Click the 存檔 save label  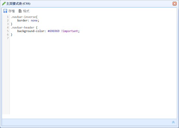click(x=12, y=11)
